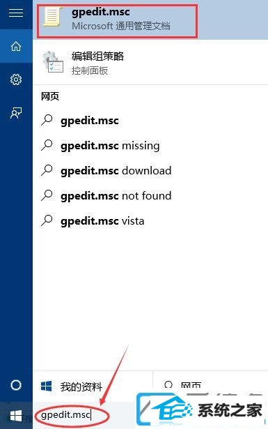Open the Settings gear icon

(x=16, y=80)
